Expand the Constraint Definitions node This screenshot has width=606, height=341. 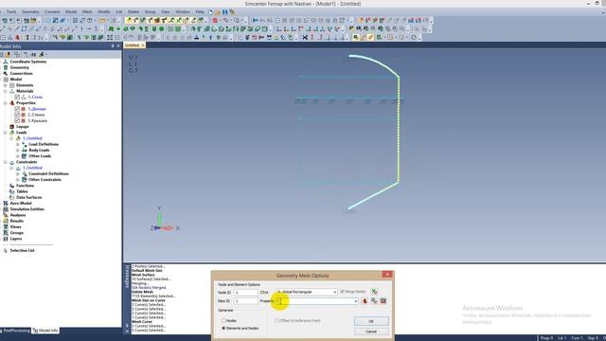pyautogui.click(x=18, y=173)
